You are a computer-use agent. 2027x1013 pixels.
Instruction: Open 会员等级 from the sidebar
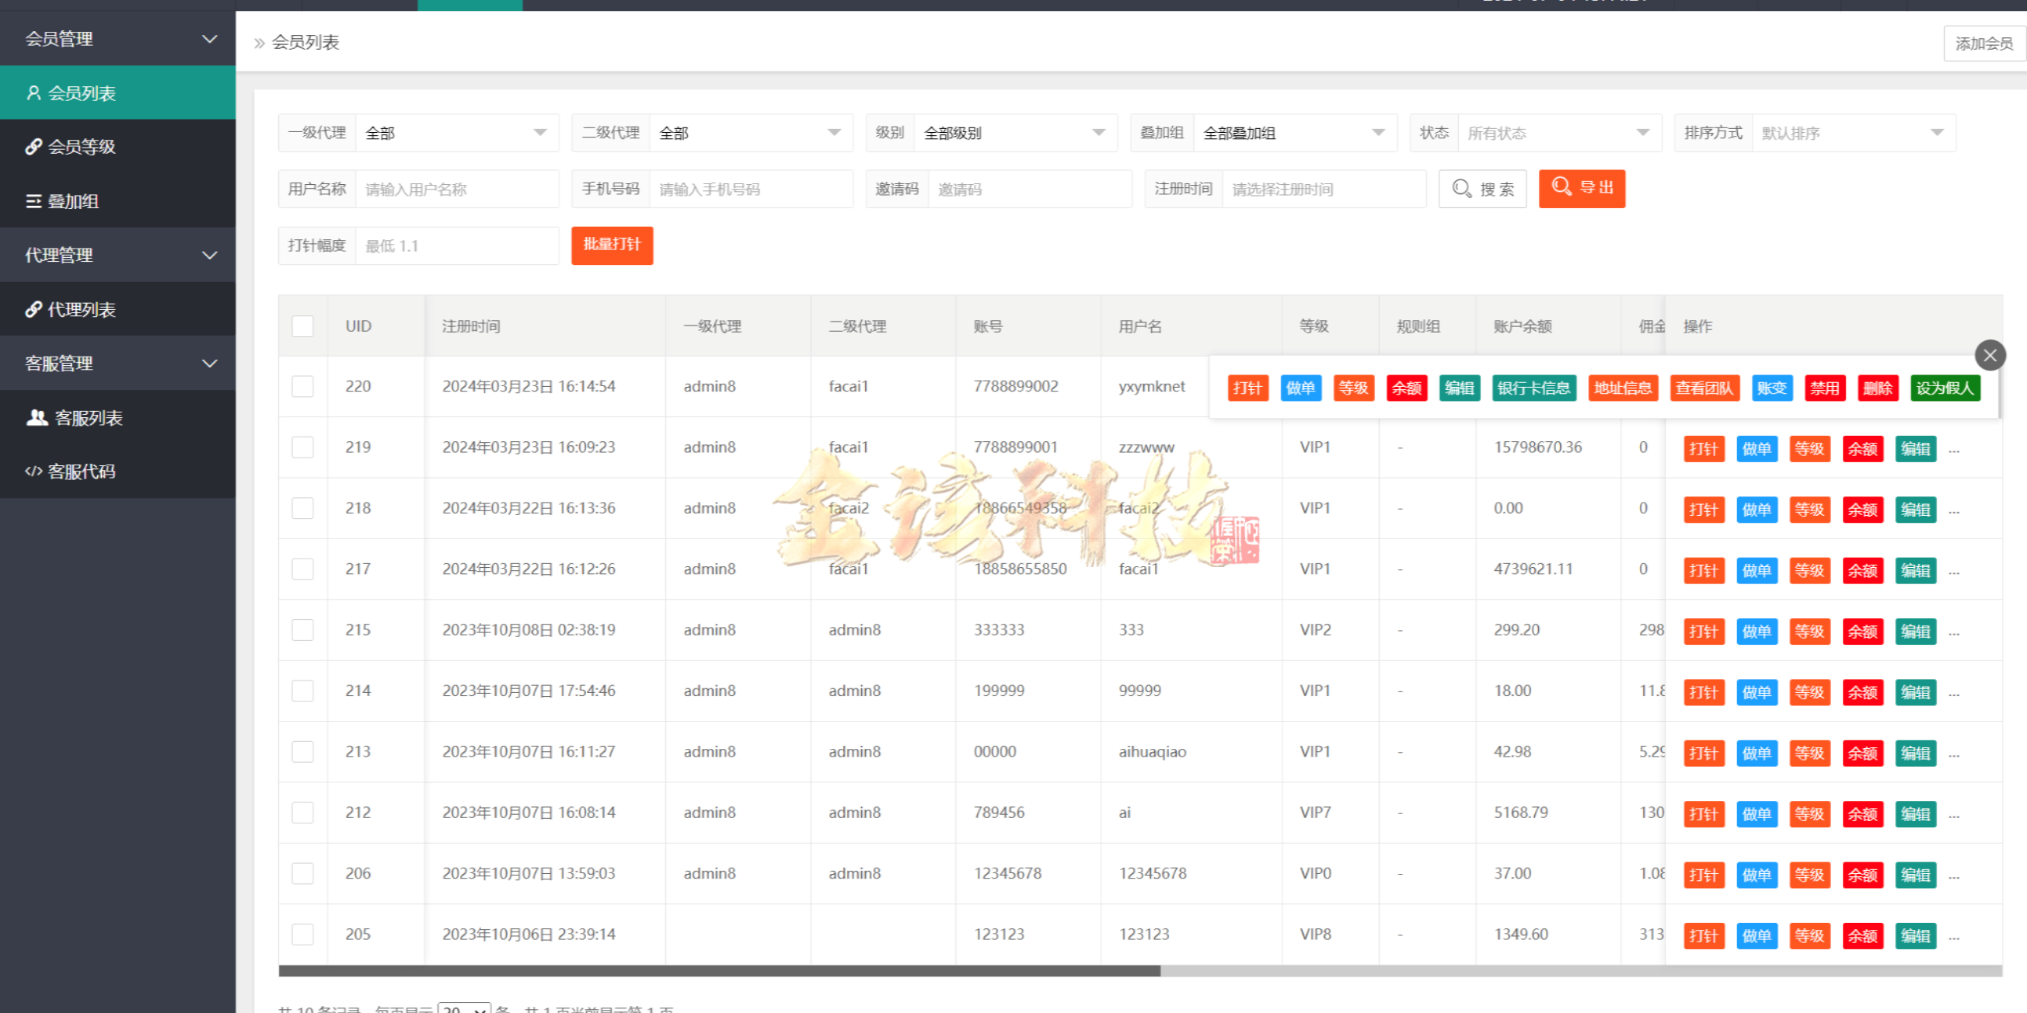(82, 146)
